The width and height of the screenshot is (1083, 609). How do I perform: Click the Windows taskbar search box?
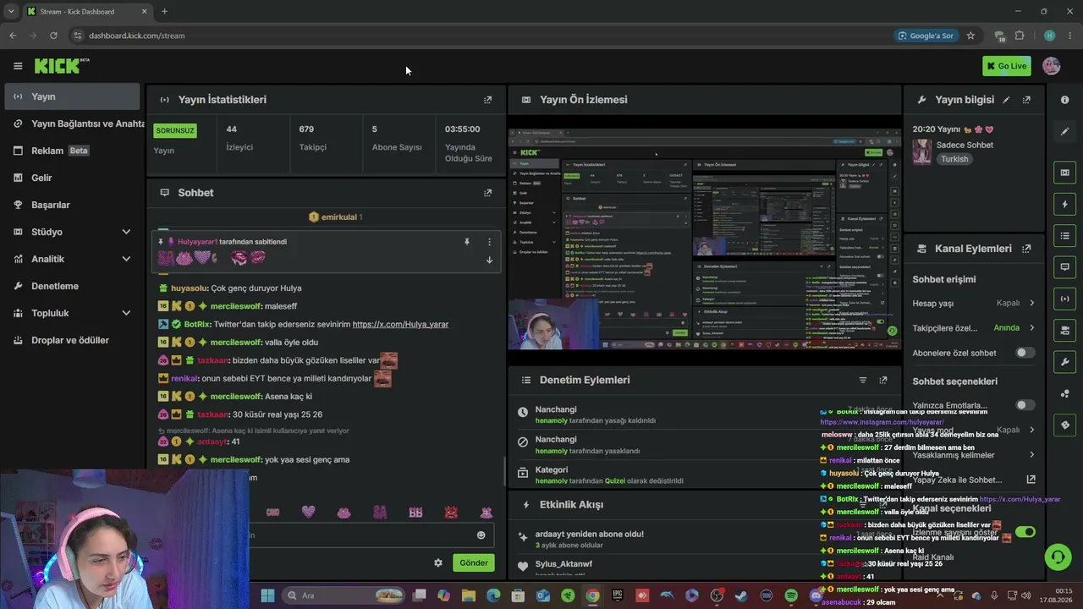pos(343,595)
